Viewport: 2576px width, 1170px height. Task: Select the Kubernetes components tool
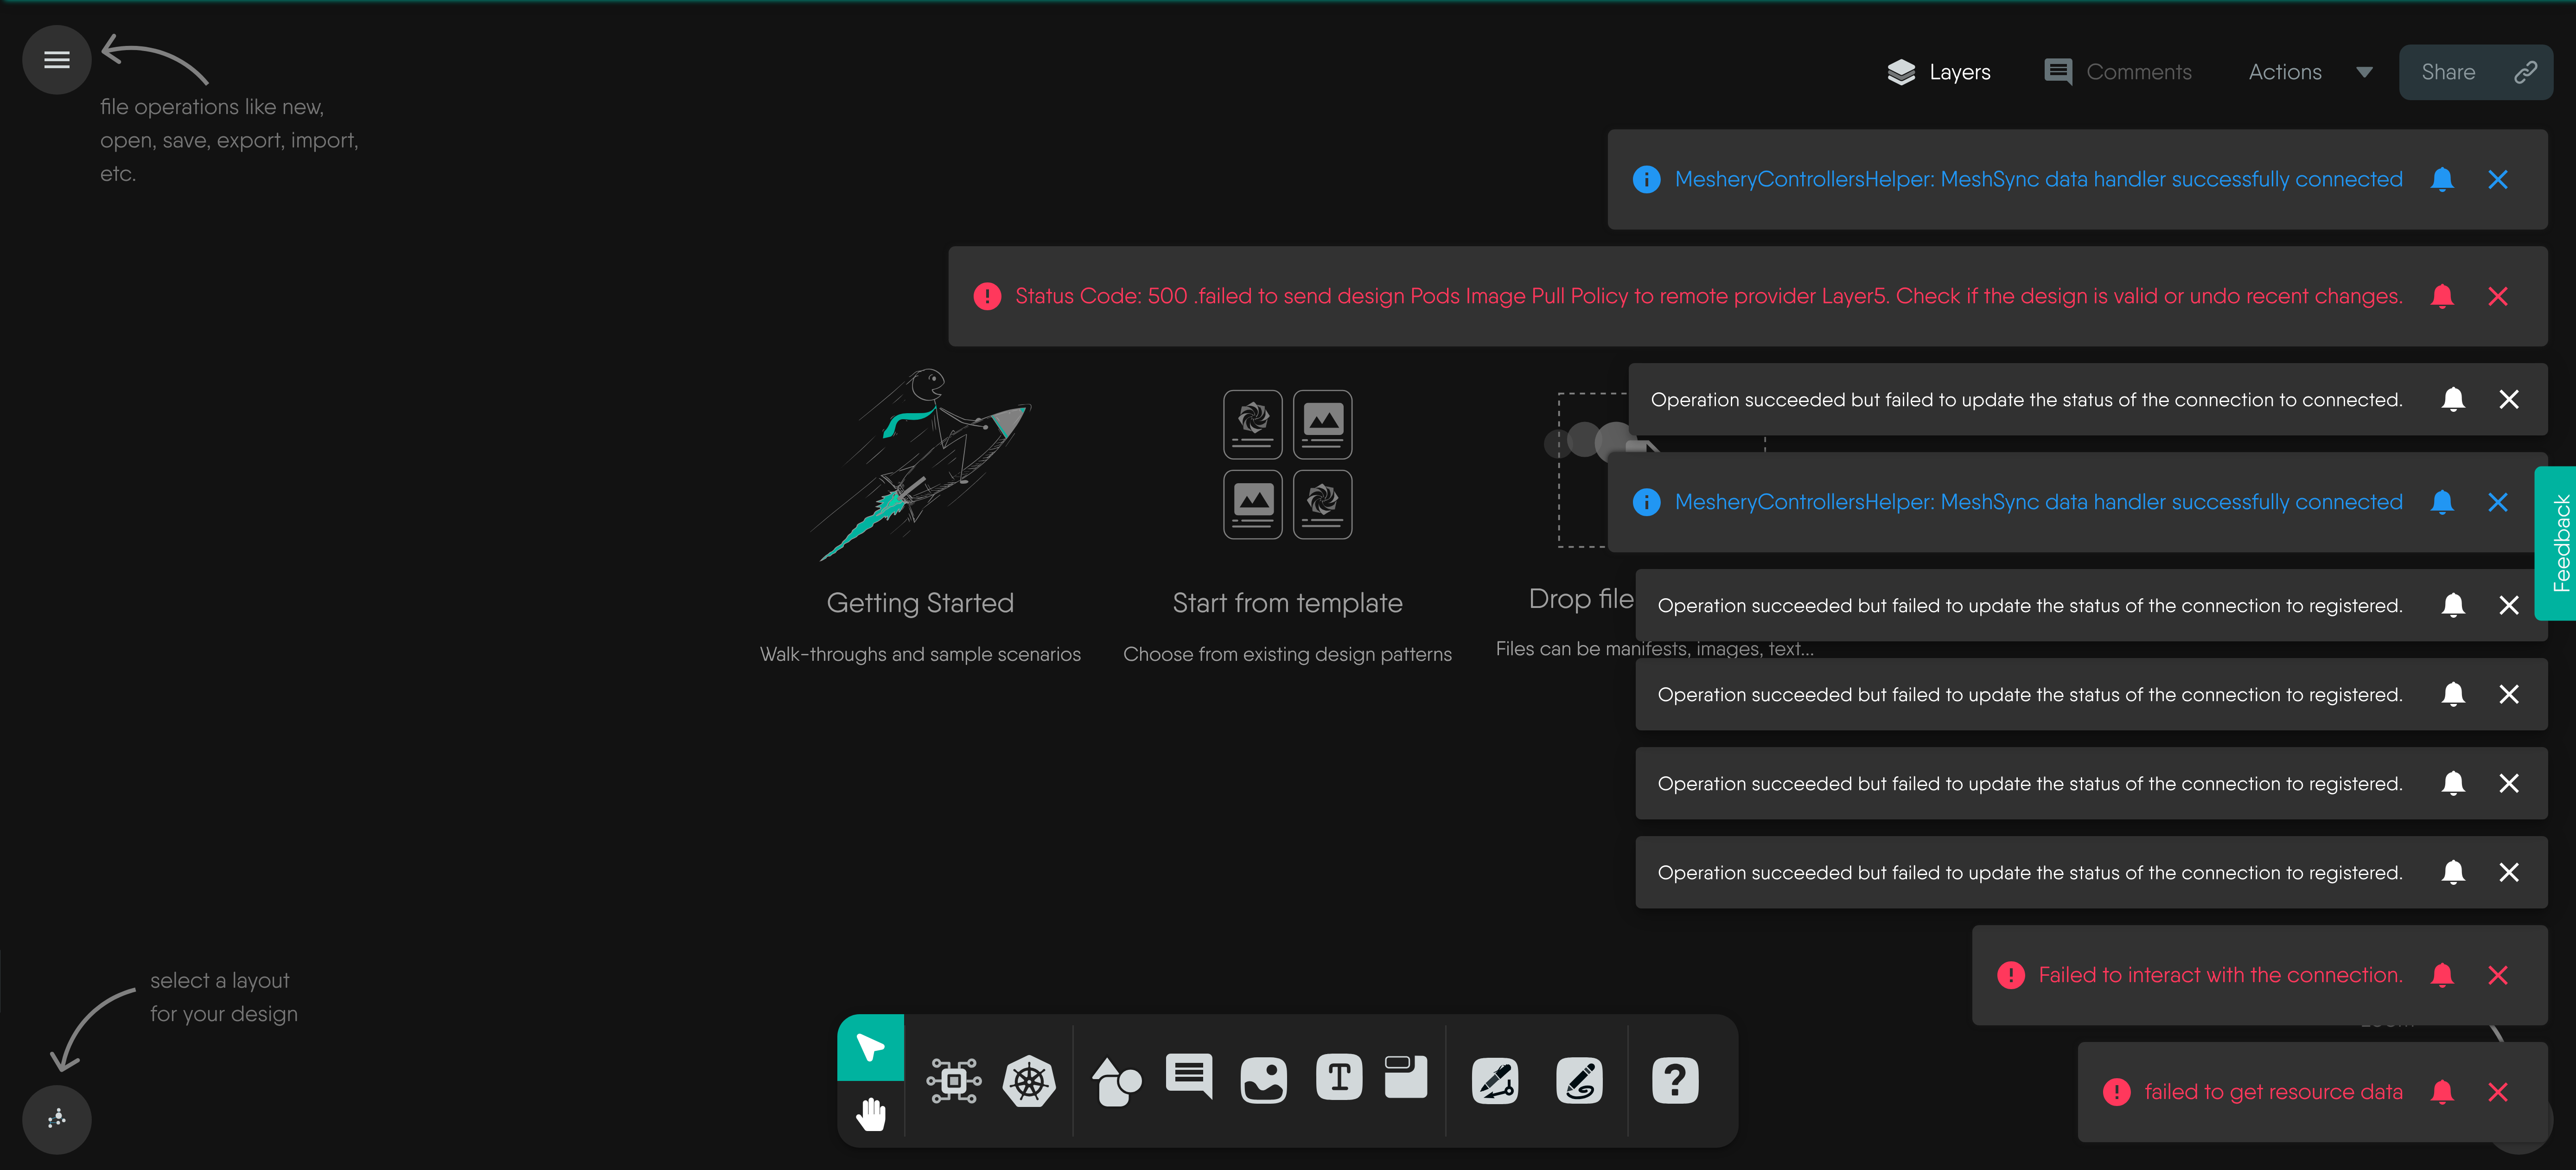point(1029,1081)
